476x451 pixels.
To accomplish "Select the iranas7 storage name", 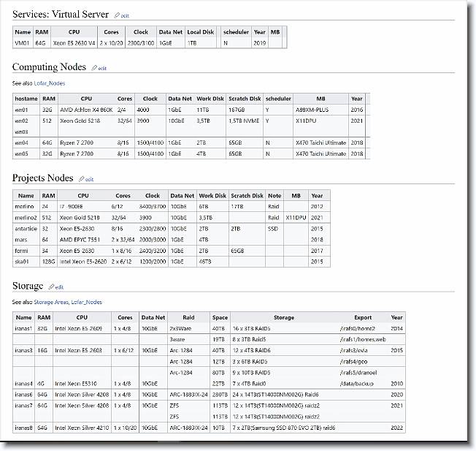I will point(23,406).
